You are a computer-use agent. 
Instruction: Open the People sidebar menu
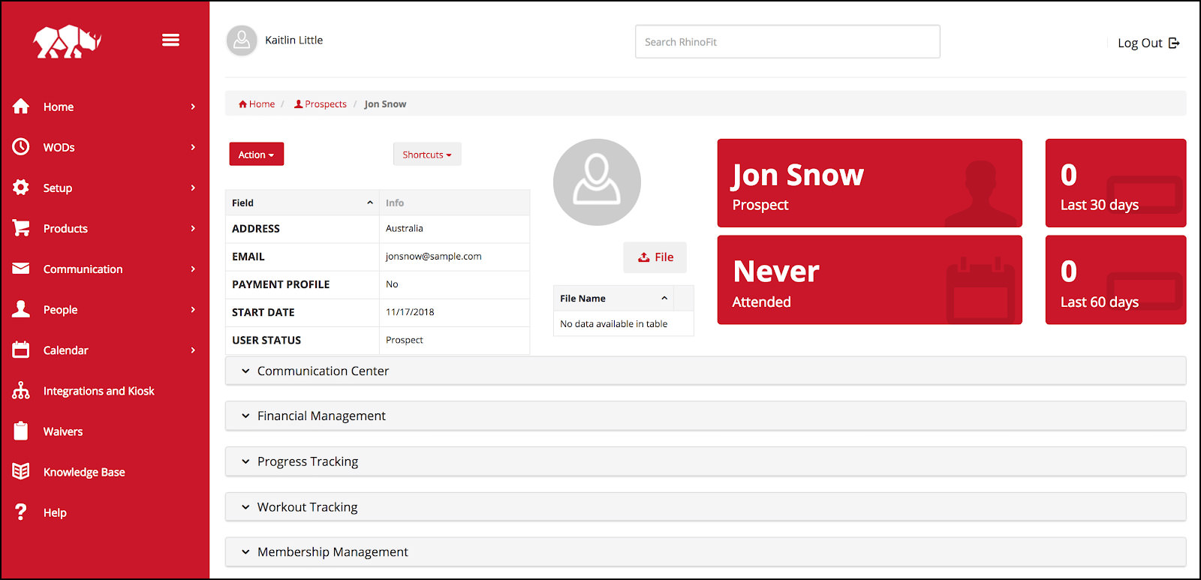[60, 310]
